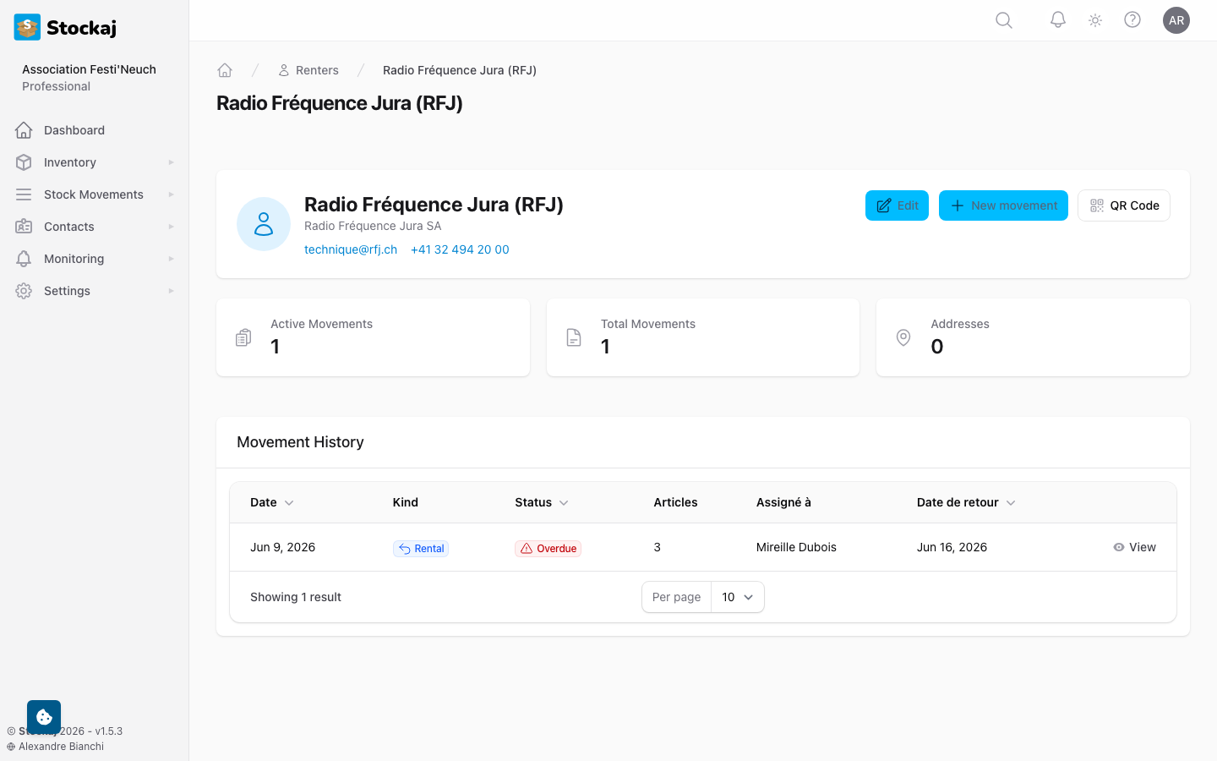Click the Radio Fréquence Jura (RFJ) breadcrumb

point(460,70)
